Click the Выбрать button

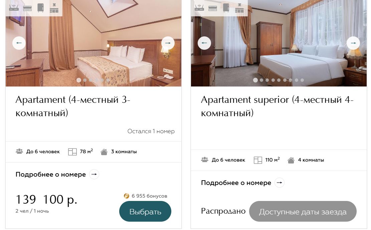(x=145, y=212)
